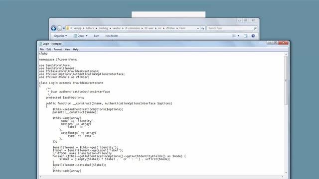The image size is (319, 179).
Task: Close the Notepad window
Action: [x=284, y=43]
